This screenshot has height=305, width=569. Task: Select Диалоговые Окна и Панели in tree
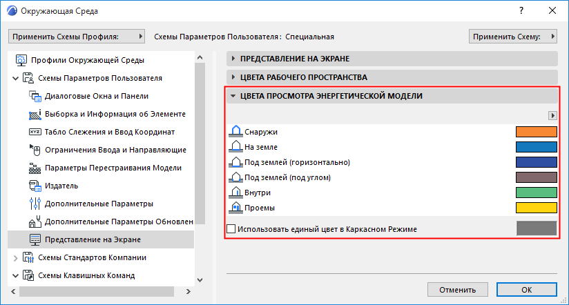pos(97,96)
